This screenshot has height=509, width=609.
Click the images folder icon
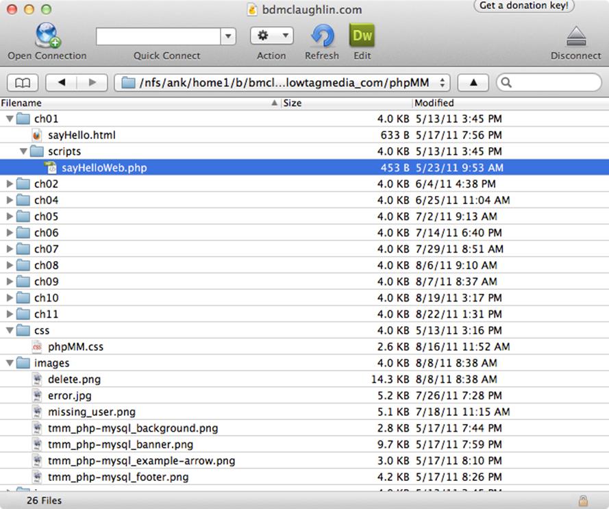pos(23,363)
